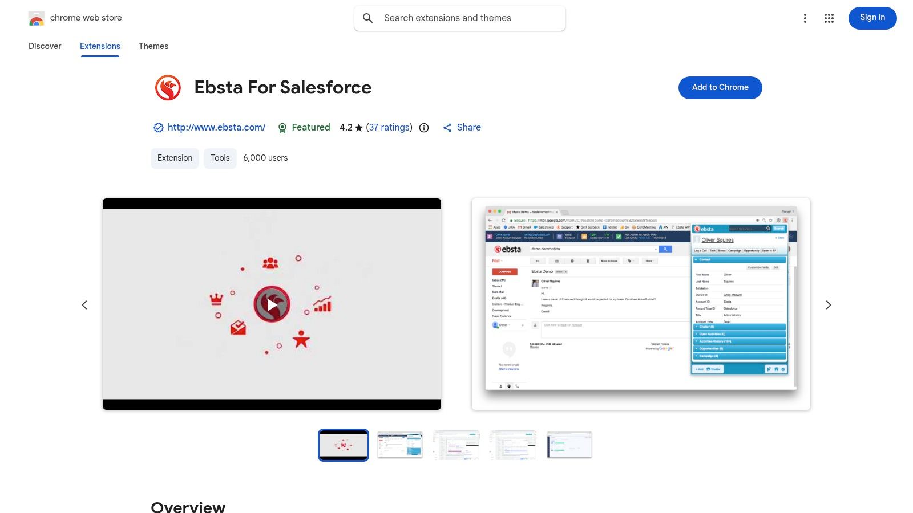Select the fourth screenshot thumbnail
Viewport: 913px width, 513px height.
point(512,445)
